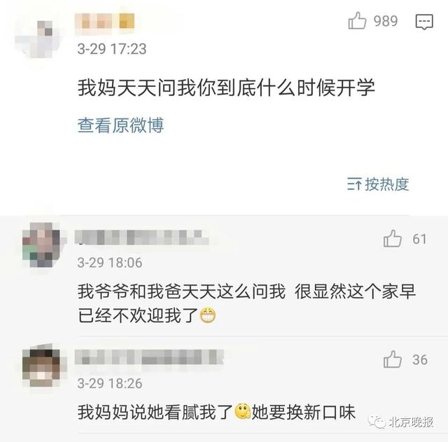The image size is (448, 442).
Task: Like the reply with 61 likes
Action: point(393,238)
